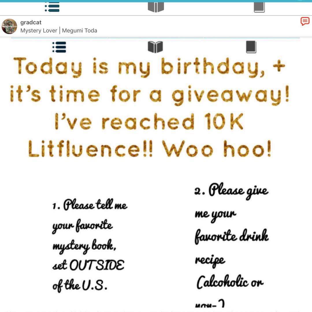Viewport: 312px width, 312px height.
Task: Open the gradcat username link
Action: point(31,22)
